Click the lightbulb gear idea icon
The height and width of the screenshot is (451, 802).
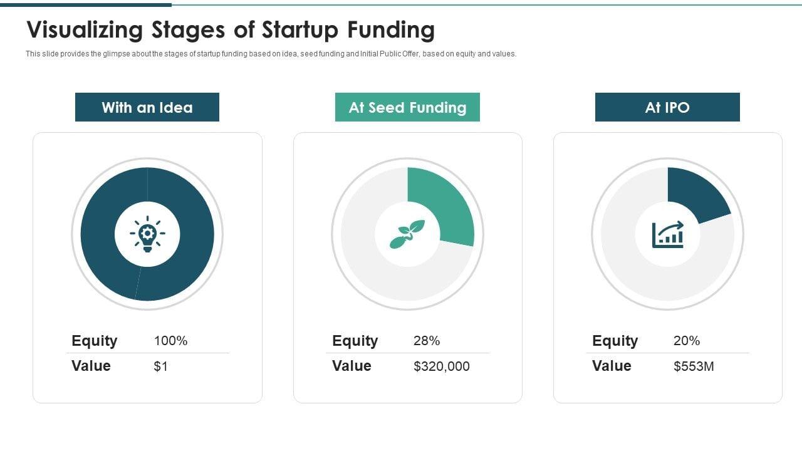[x=147, y=234]
